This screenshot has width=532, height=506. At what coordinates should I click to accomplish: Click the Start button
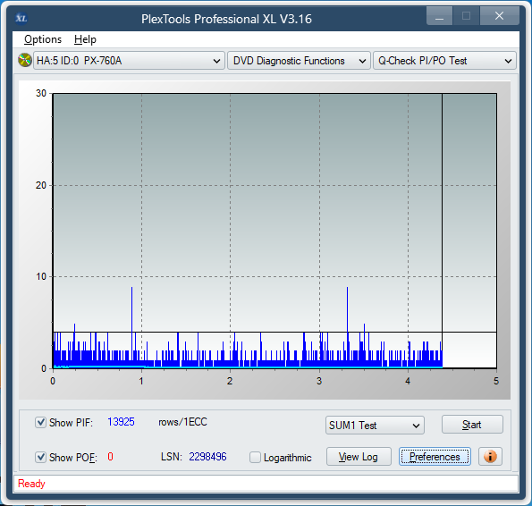click(x=472, y=425)
